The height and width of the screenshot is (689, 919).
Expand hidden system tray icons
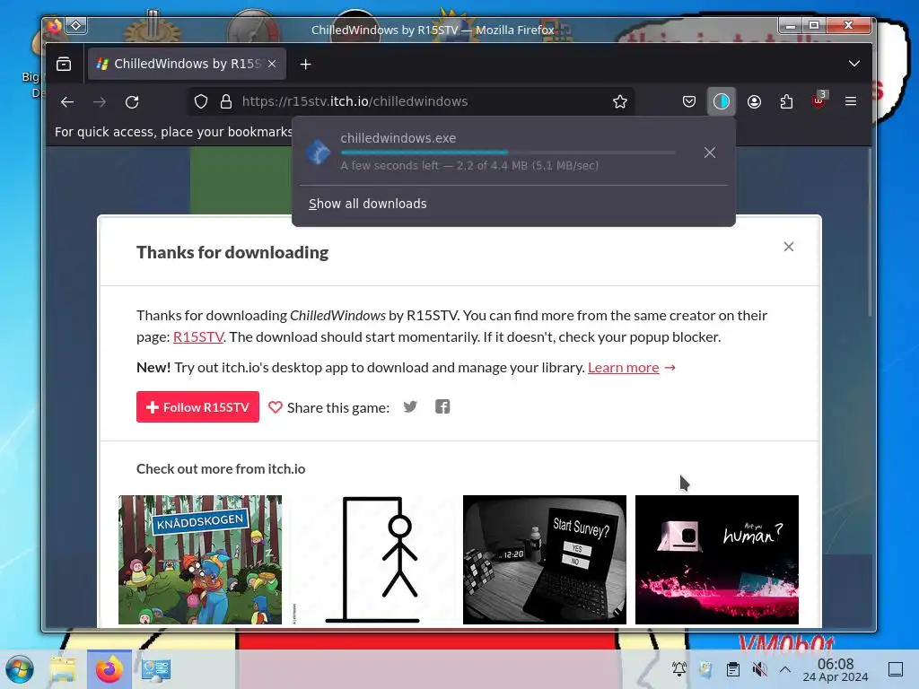tap(785, 668)
